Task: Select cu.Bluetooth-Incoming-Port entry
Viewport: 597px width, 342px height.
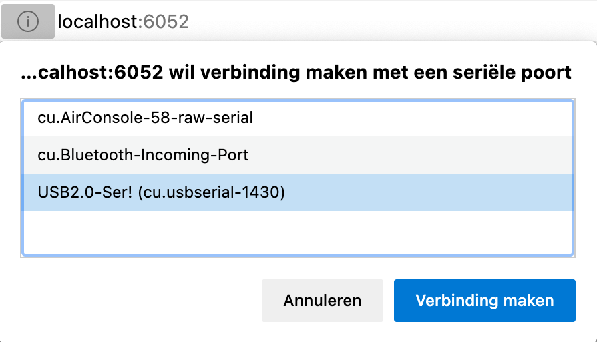Action: 298,155
